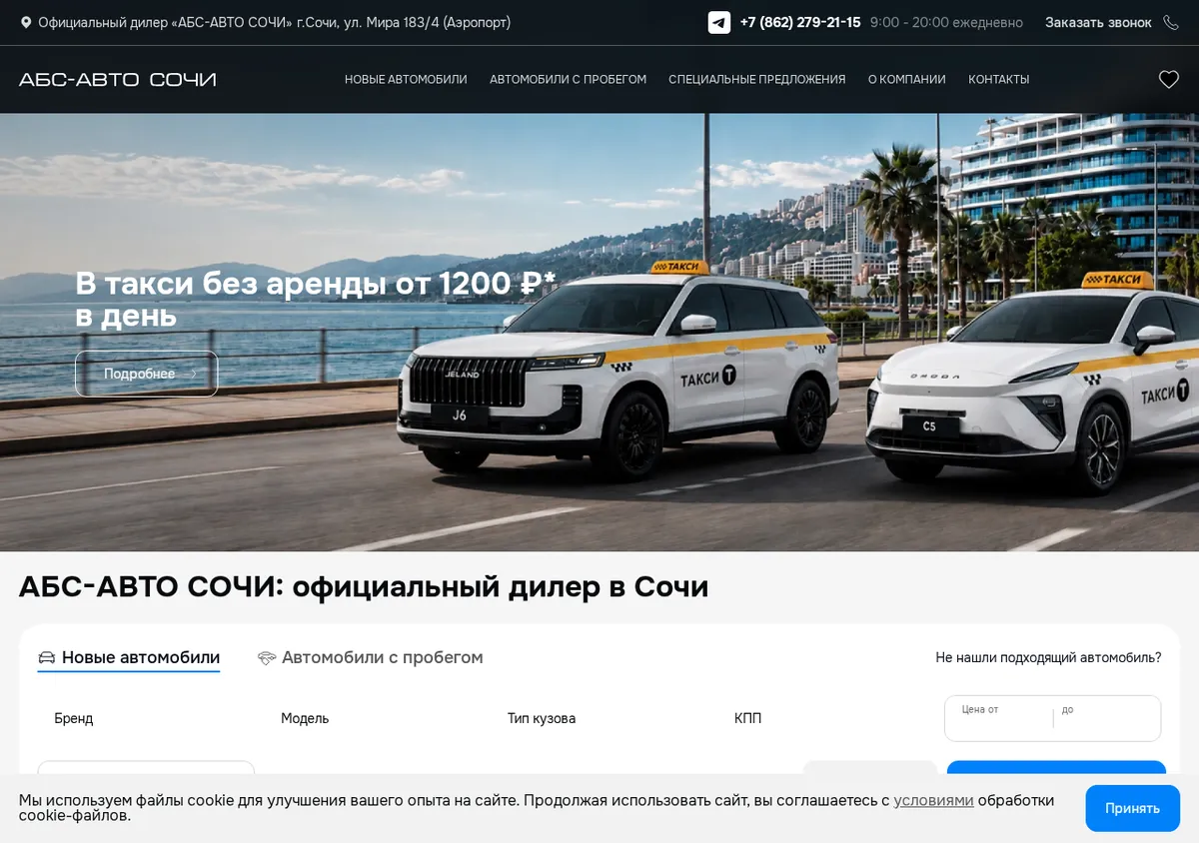Open the Telegram icon link

(719, 22)
